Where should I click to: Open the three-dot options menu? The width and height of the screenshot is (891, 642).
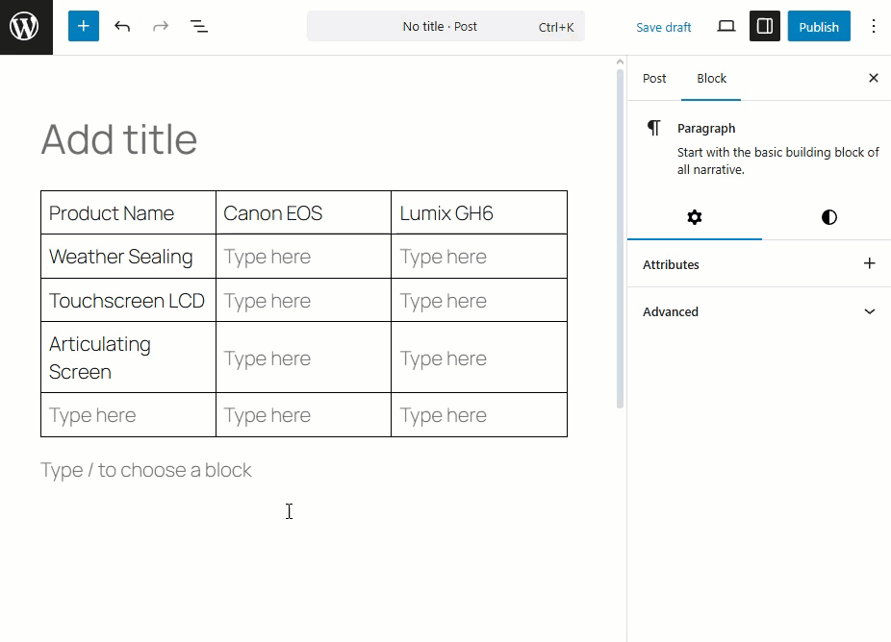874,27
